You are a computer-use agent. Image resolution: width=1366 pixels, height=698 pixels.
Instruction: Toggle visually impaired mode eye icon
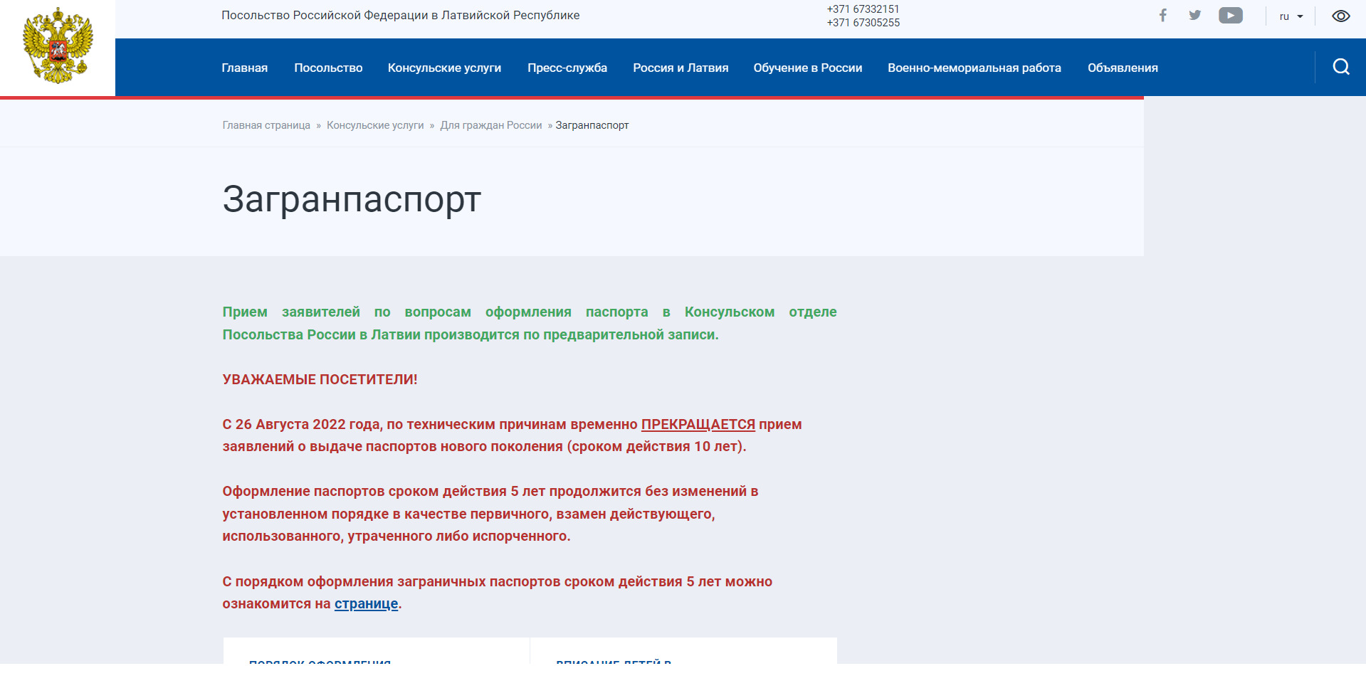click(x=1341, y=16)
